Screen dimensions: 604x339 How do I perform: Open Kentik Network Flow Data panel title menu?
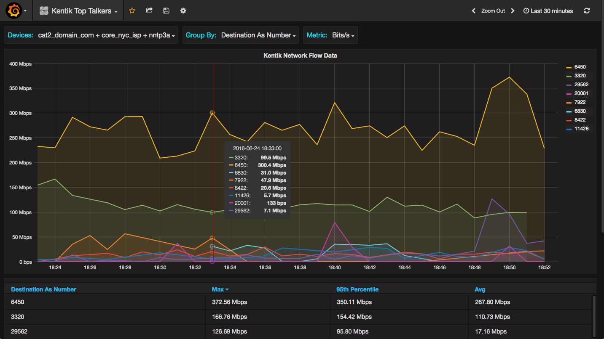300,55
